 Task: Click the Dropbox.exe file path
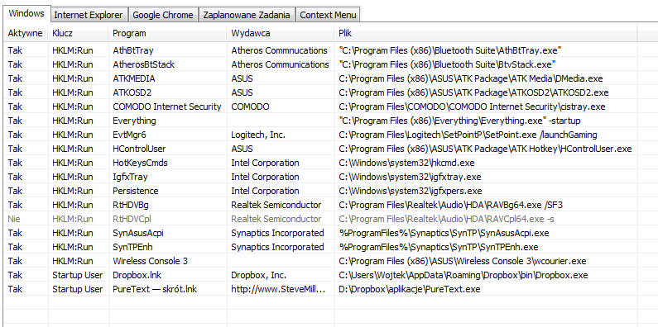pyautogui.click(x=463, y=275)
